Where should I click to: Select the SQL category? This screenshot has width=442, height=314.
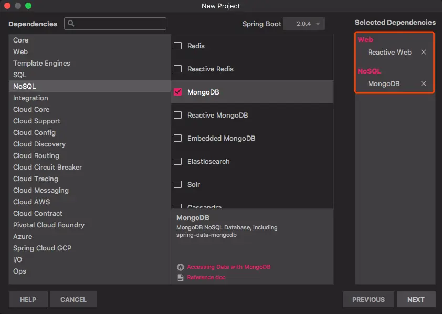point(90,75)
